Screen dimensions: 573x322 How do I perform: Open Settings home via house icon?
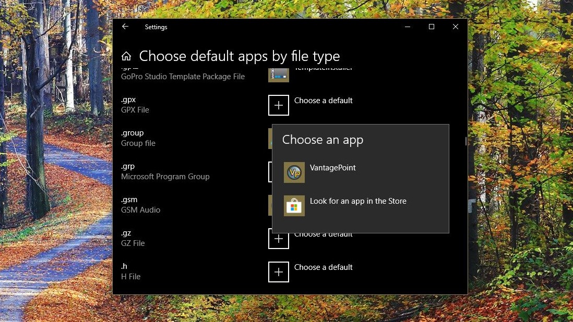[x=126, y=56]
